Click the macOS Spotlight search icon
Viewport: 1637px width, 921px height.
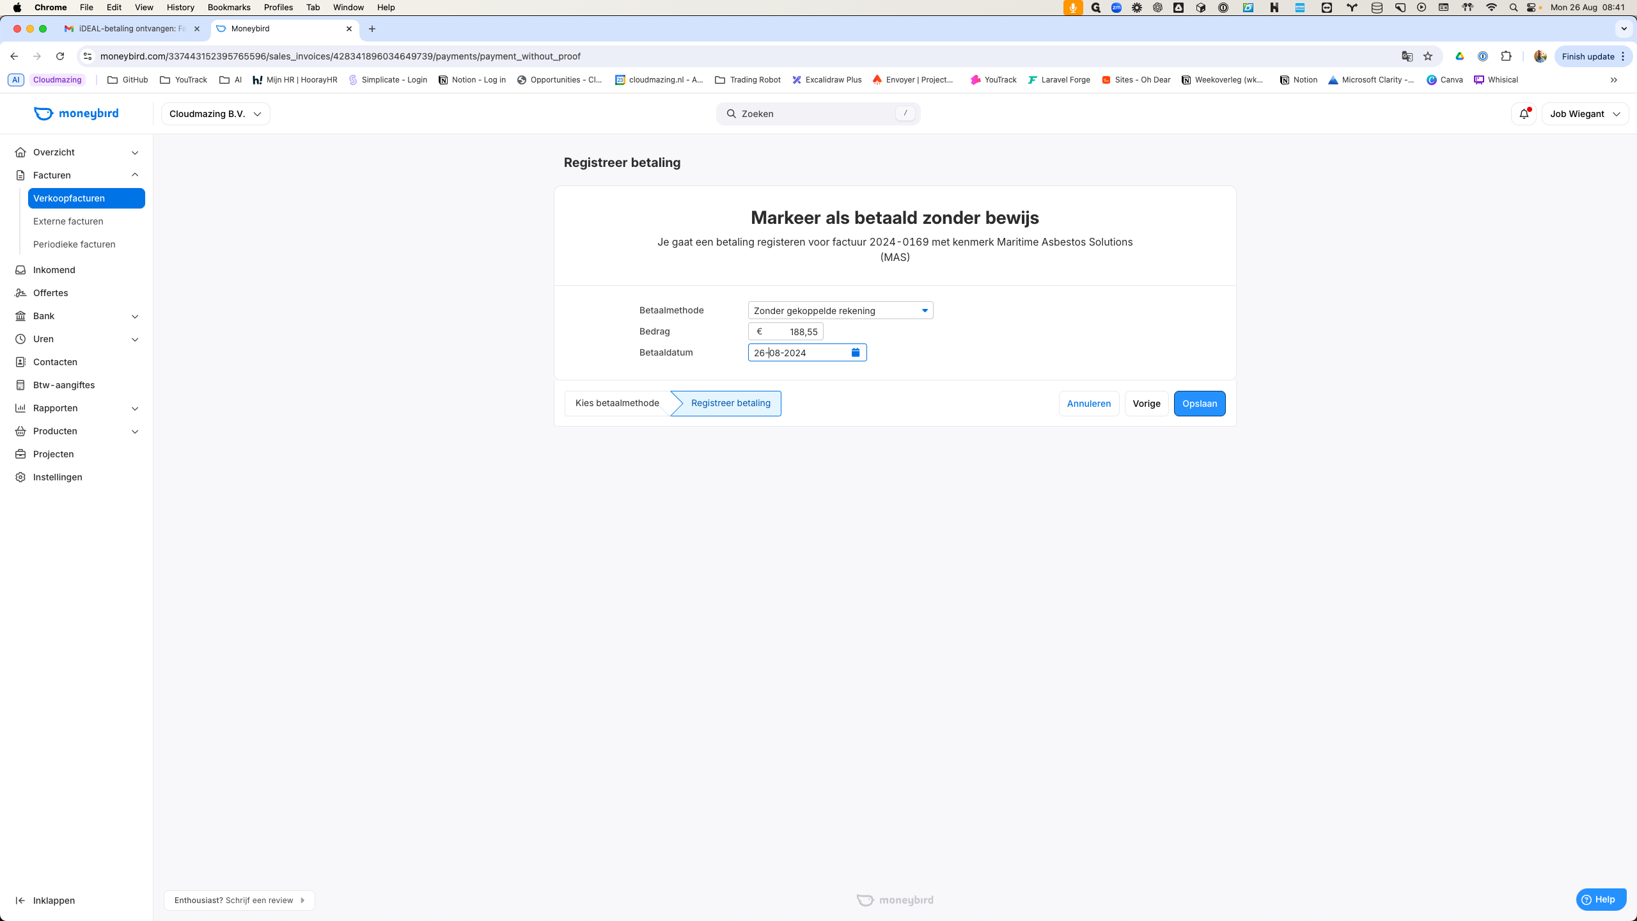tap(1513, 8)
